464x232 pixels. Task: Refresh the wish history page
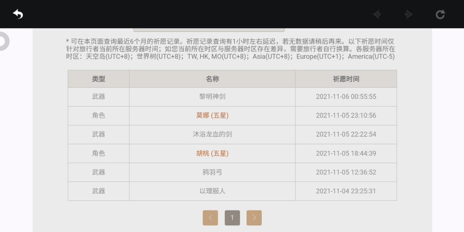click(440, 15)
